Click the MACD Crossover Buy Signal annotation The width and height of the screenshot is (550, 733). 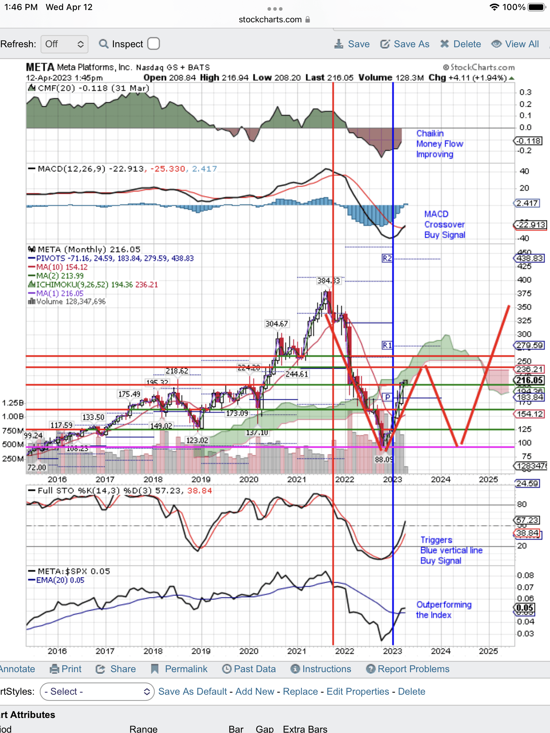pos(444,224)
